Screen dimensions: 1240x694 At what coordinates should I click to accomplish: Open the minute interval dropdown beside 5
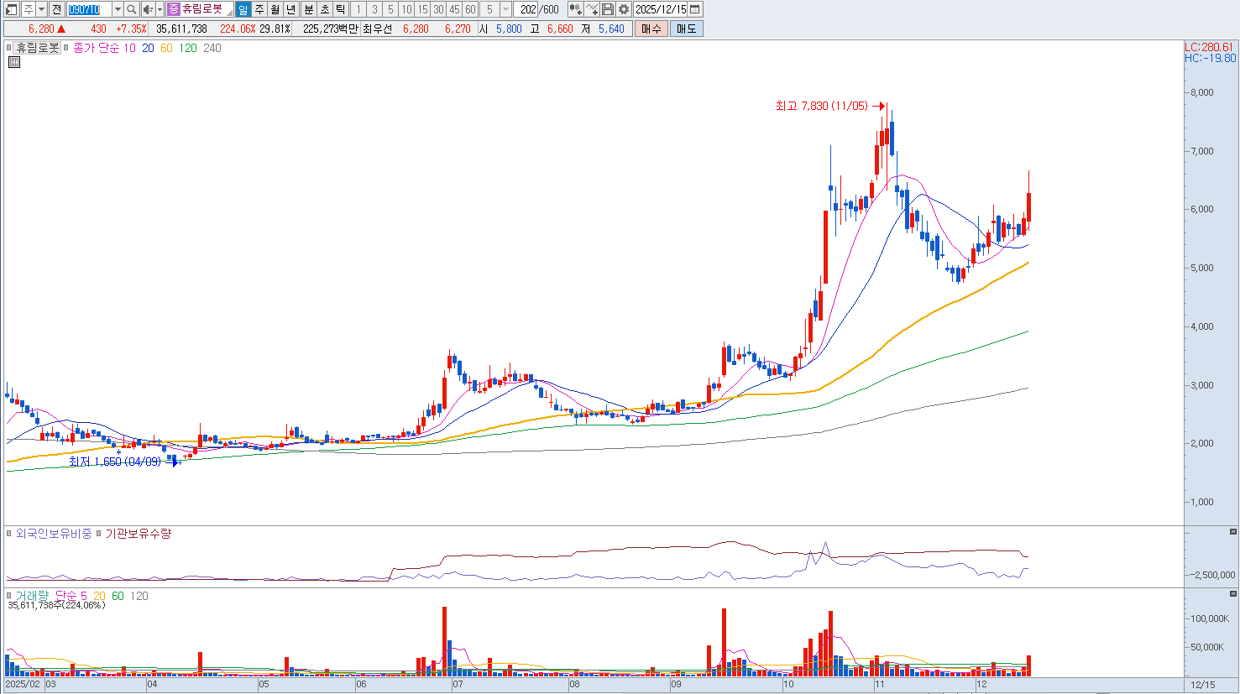505,9
